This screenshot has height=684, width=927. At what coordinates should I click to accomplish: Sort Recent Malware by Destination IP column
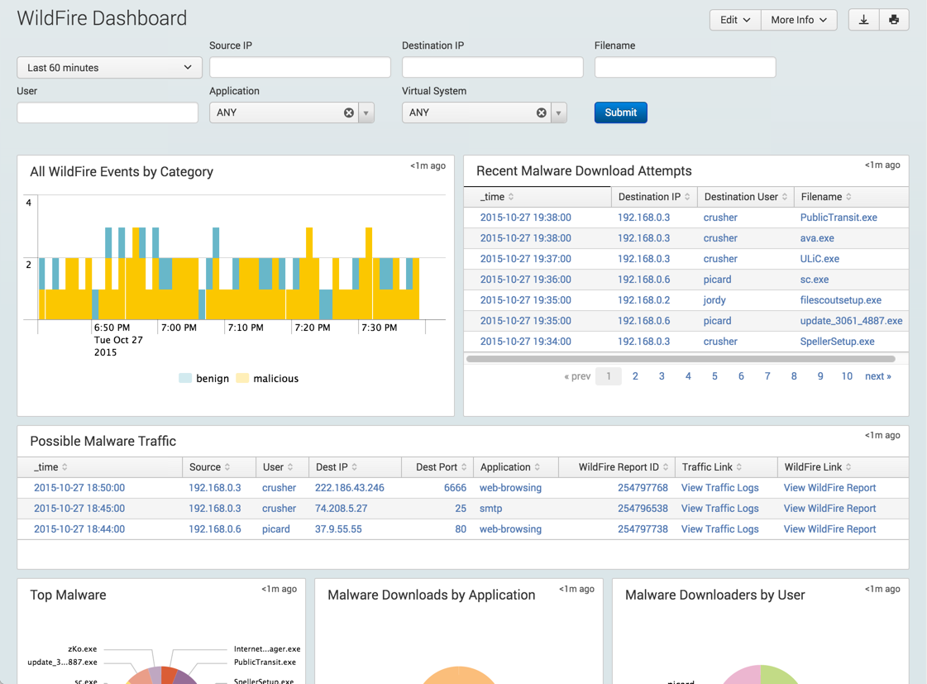(654, 197)
